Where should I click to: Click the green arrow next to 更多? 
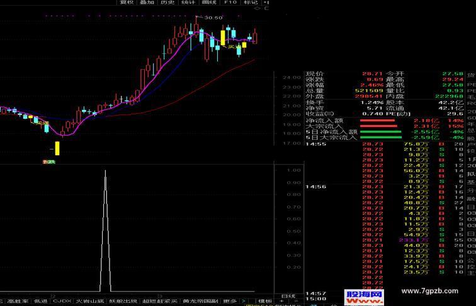(x=243, y=301)
